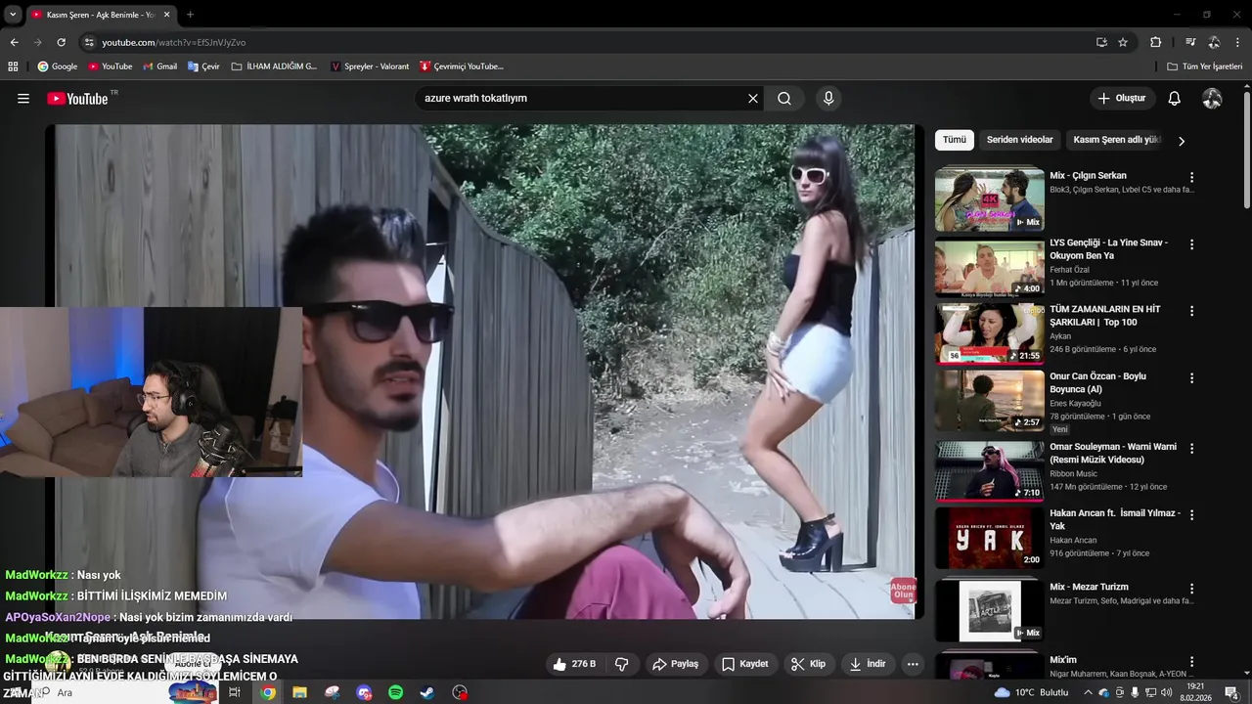Go back with the browser back arrow
This screenshot has width=1252, height=704.
[x=14, y=42]
